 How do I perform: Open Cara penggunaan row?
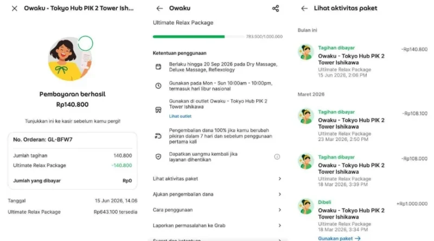coord(218,210)
